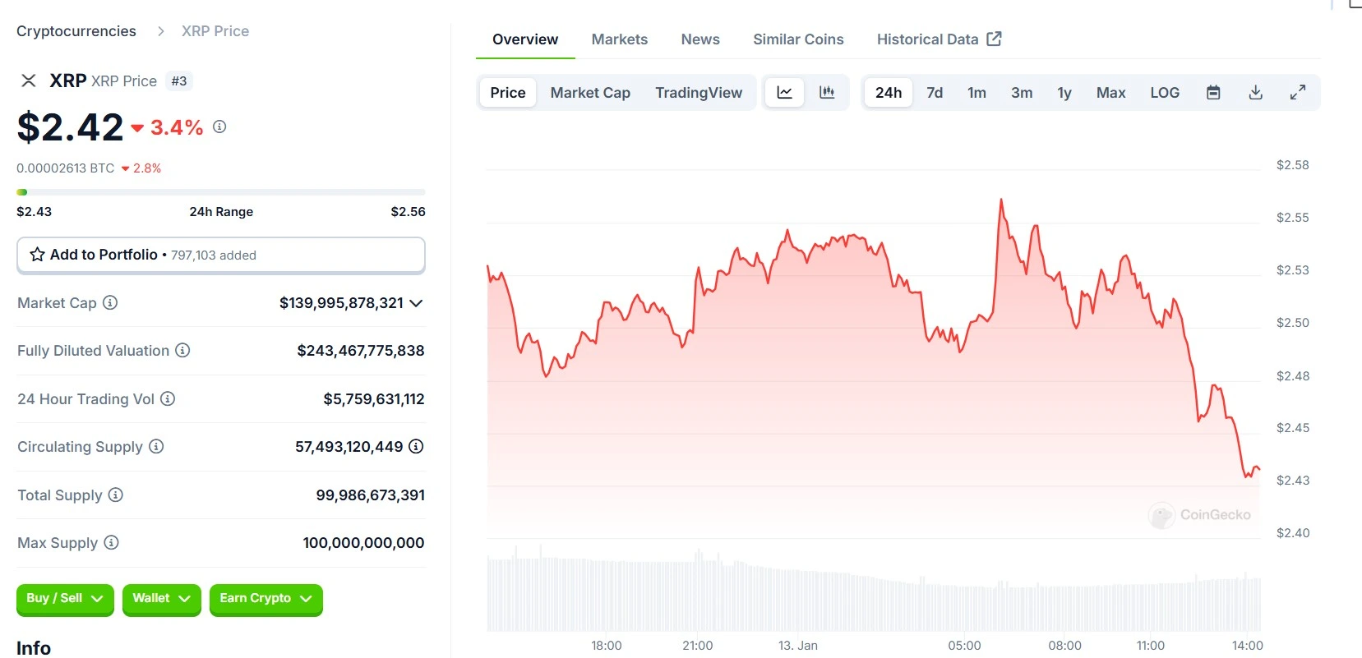
Task: Click the 2.8% BTC change text
Action: pyautogui.click(x=147, y=168)
